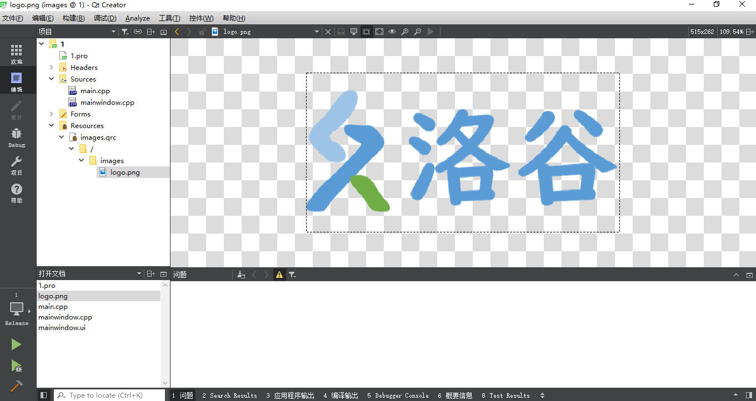This screenshot has height=401, width=756.
Task: Zoom out of the image
Action: [418, 32]
